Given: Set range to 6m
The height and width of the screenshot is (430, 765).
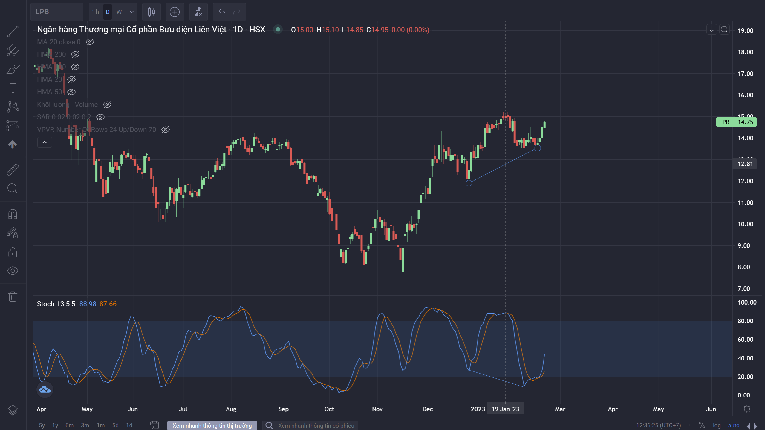Looking at the screenshot, I should (69, 426).
